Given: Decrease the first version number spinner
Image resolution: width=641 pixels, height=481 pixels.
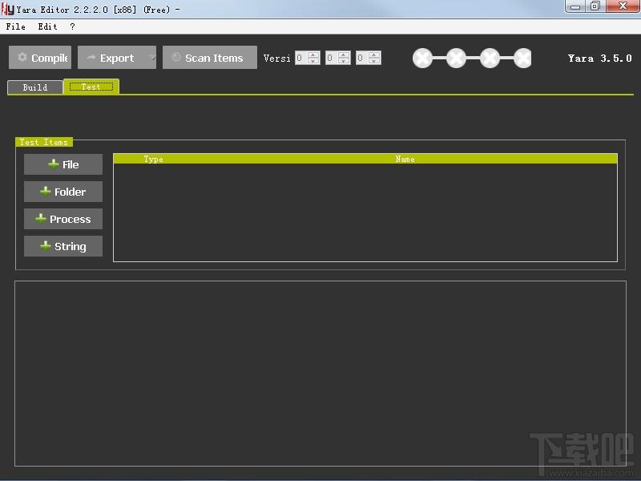Looking at the screenshot, I should point(313,61).
